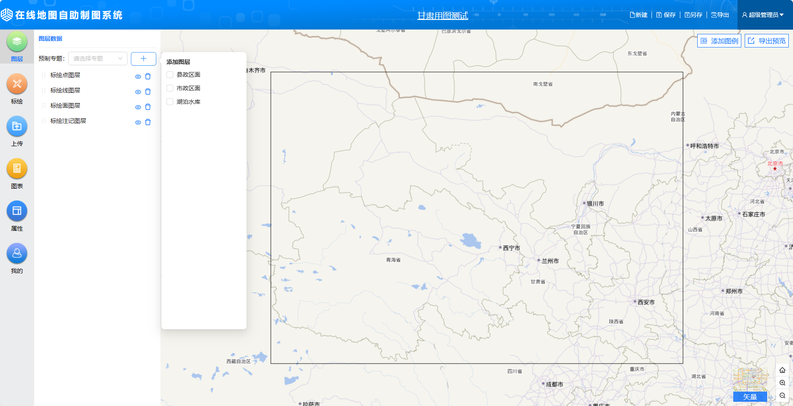Viewport: 793px width, 406px height.
Task: Delete the 标绘注记图层 layer
Action: [148, 122]
